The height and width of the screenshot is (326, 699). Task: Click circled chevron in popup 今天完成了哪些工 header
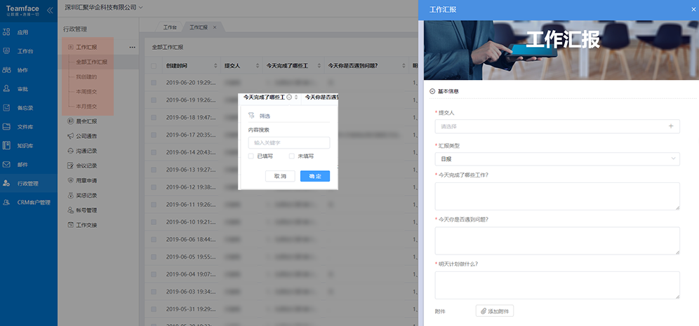point(289,97)
